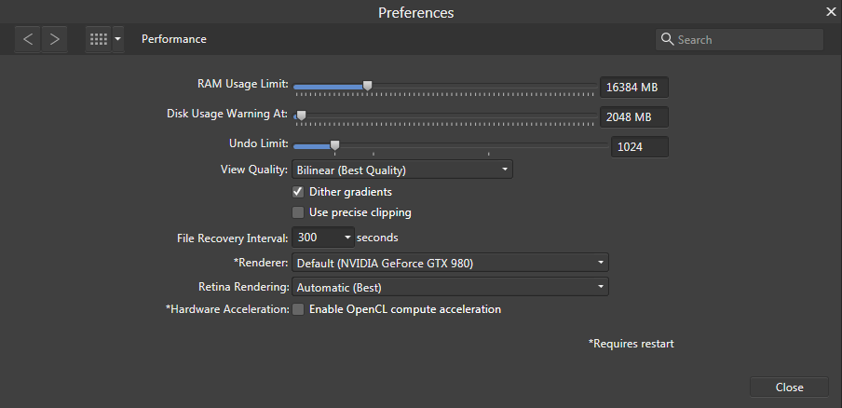Click the RAM Usage Limit slider handle

tap(367, 86)
